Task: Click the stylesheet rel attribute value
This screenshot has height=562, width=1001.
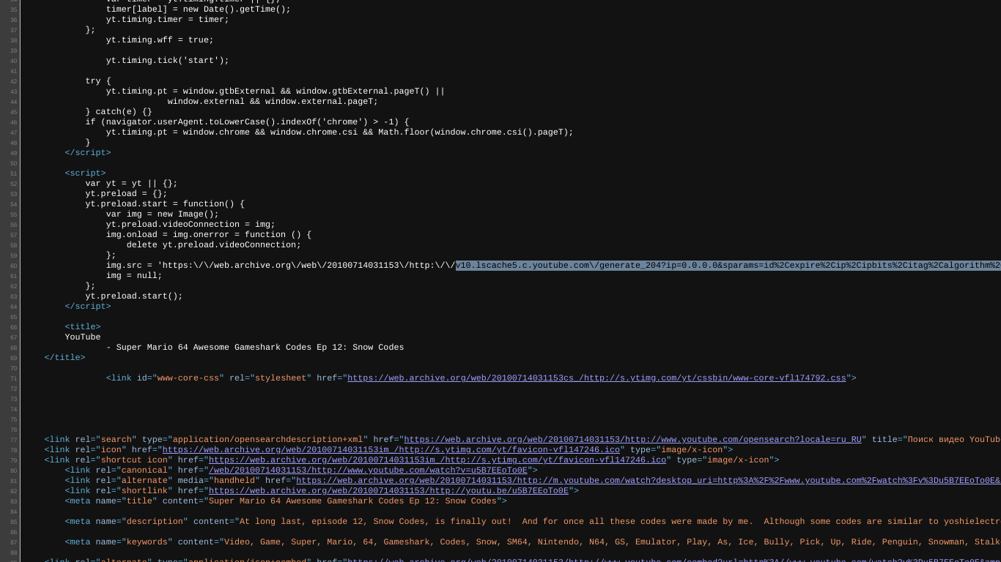Action: (280, 378)
